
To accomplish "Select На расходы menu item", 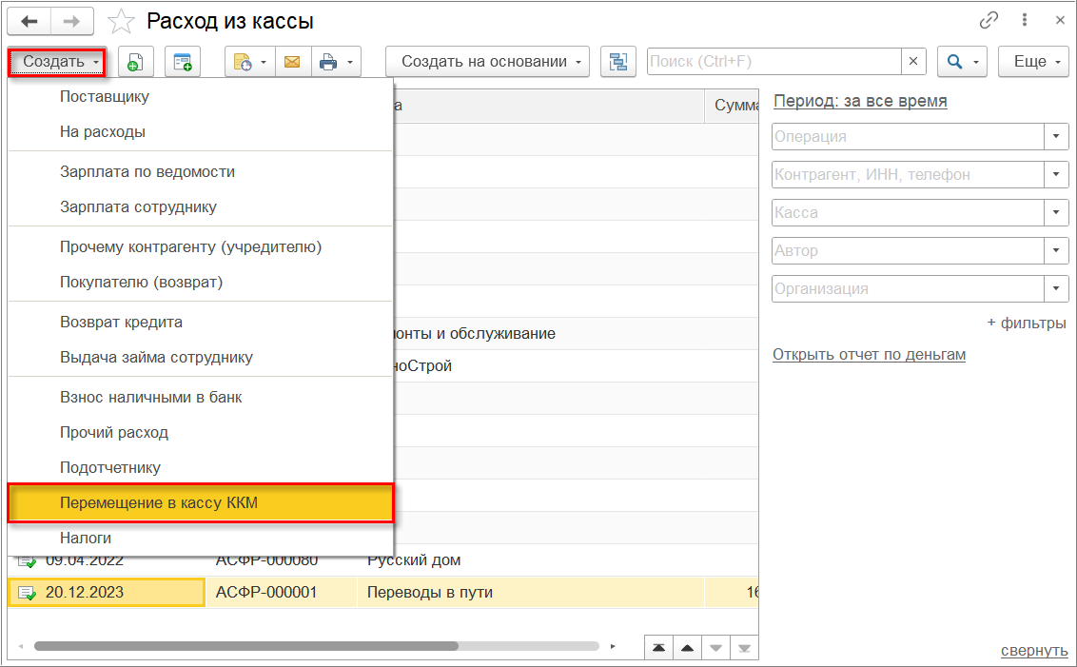I will pyautogui.click(x=200, y=132).
